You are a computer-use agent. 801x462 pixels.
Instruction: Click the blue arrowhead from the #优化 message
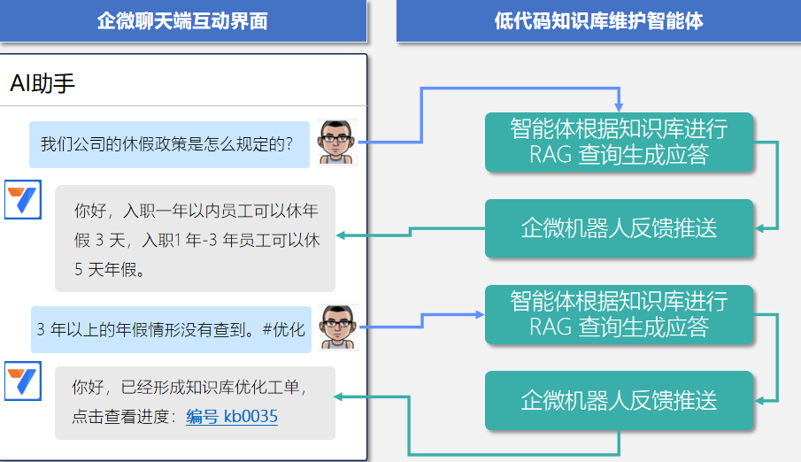tap(479, 315)
